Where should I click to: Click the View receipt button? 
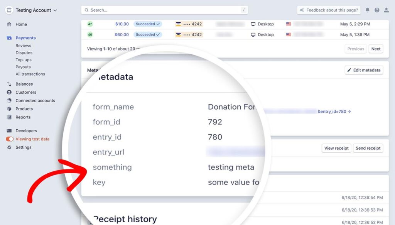point(336,148)
